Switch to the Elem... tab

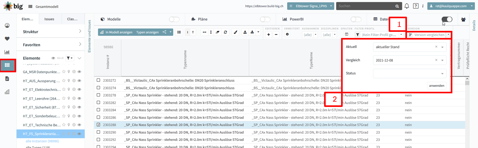coord(27,19)
